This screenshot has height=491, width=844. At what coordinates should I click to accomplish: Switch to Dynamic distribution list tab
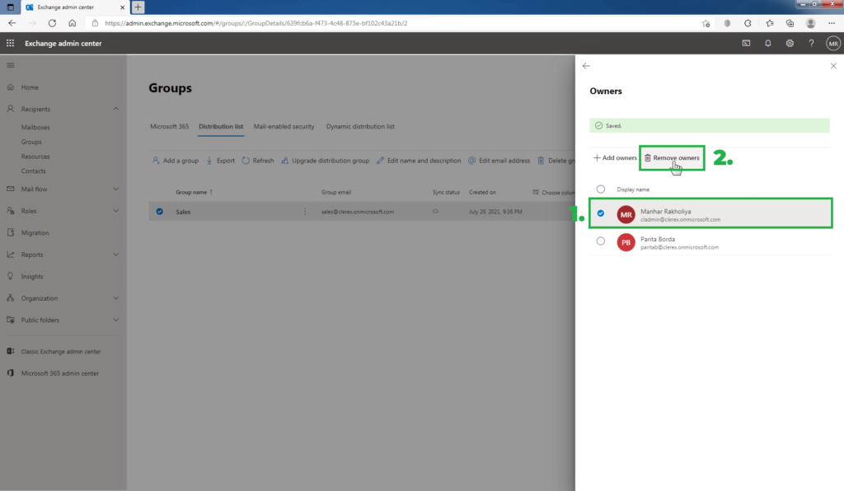coord(360,126)
